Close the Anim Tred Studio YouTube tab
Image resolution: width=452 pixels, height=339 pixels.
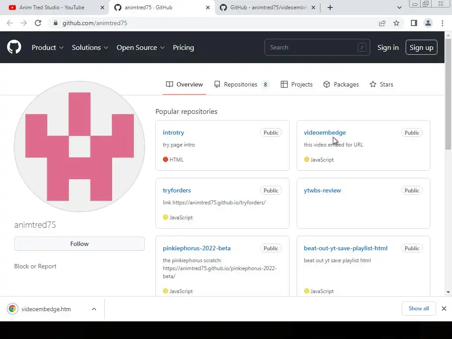[x=102, y=8]
